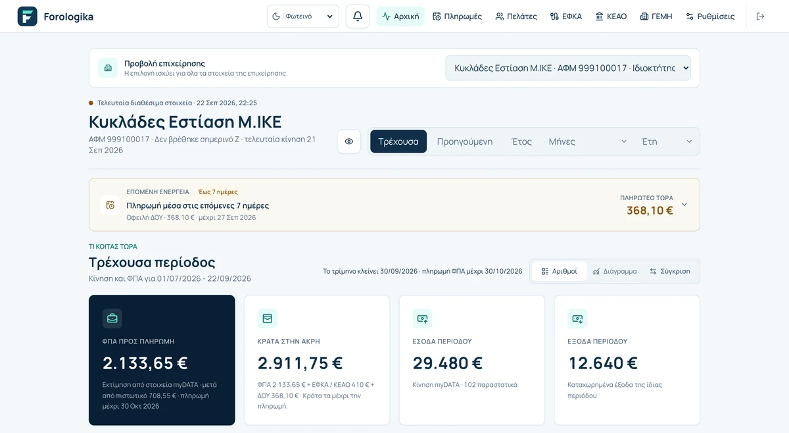Click the briefcase icon on ΦΠΑ προς πληρωμή card
The image size is (789, 433).
click(x=112, y=318)
